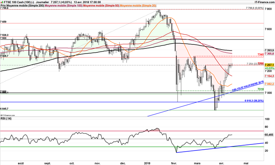The width and height of the screenshot is (275, 165).
Task: Select the FTSE 100 Cash (10£) title
Action: coord(17,2)
